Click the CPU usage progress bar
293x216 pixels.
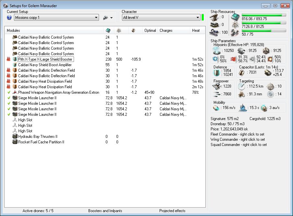[264, 15]
